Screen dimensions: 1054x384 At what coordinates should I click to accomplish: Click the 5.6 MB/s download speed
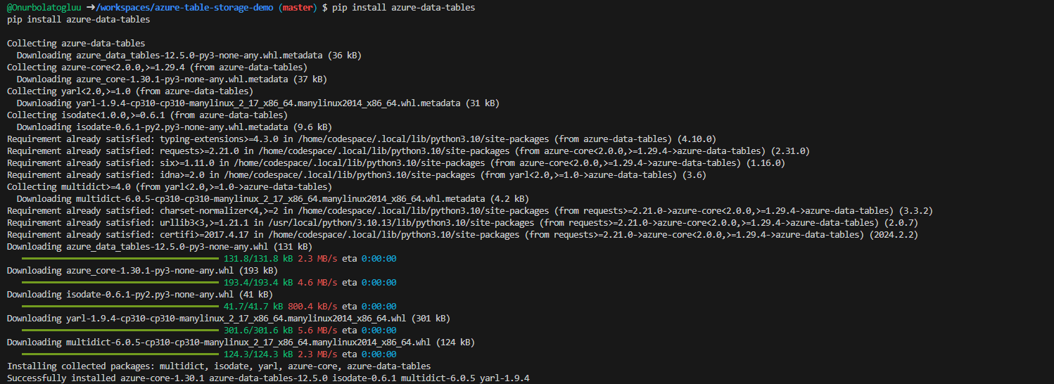click(x=317, y=331)
